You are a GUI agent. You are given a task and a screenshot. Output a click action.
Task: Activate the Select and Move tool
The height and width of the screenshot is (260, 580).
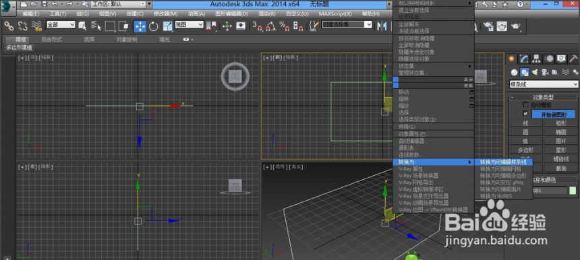click(140, 26)
